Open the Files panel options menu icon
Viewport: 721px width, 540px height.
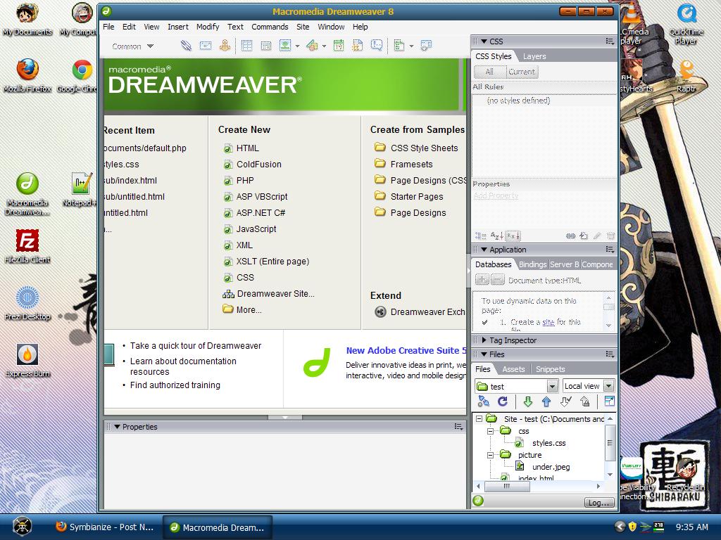coord(610,354)
